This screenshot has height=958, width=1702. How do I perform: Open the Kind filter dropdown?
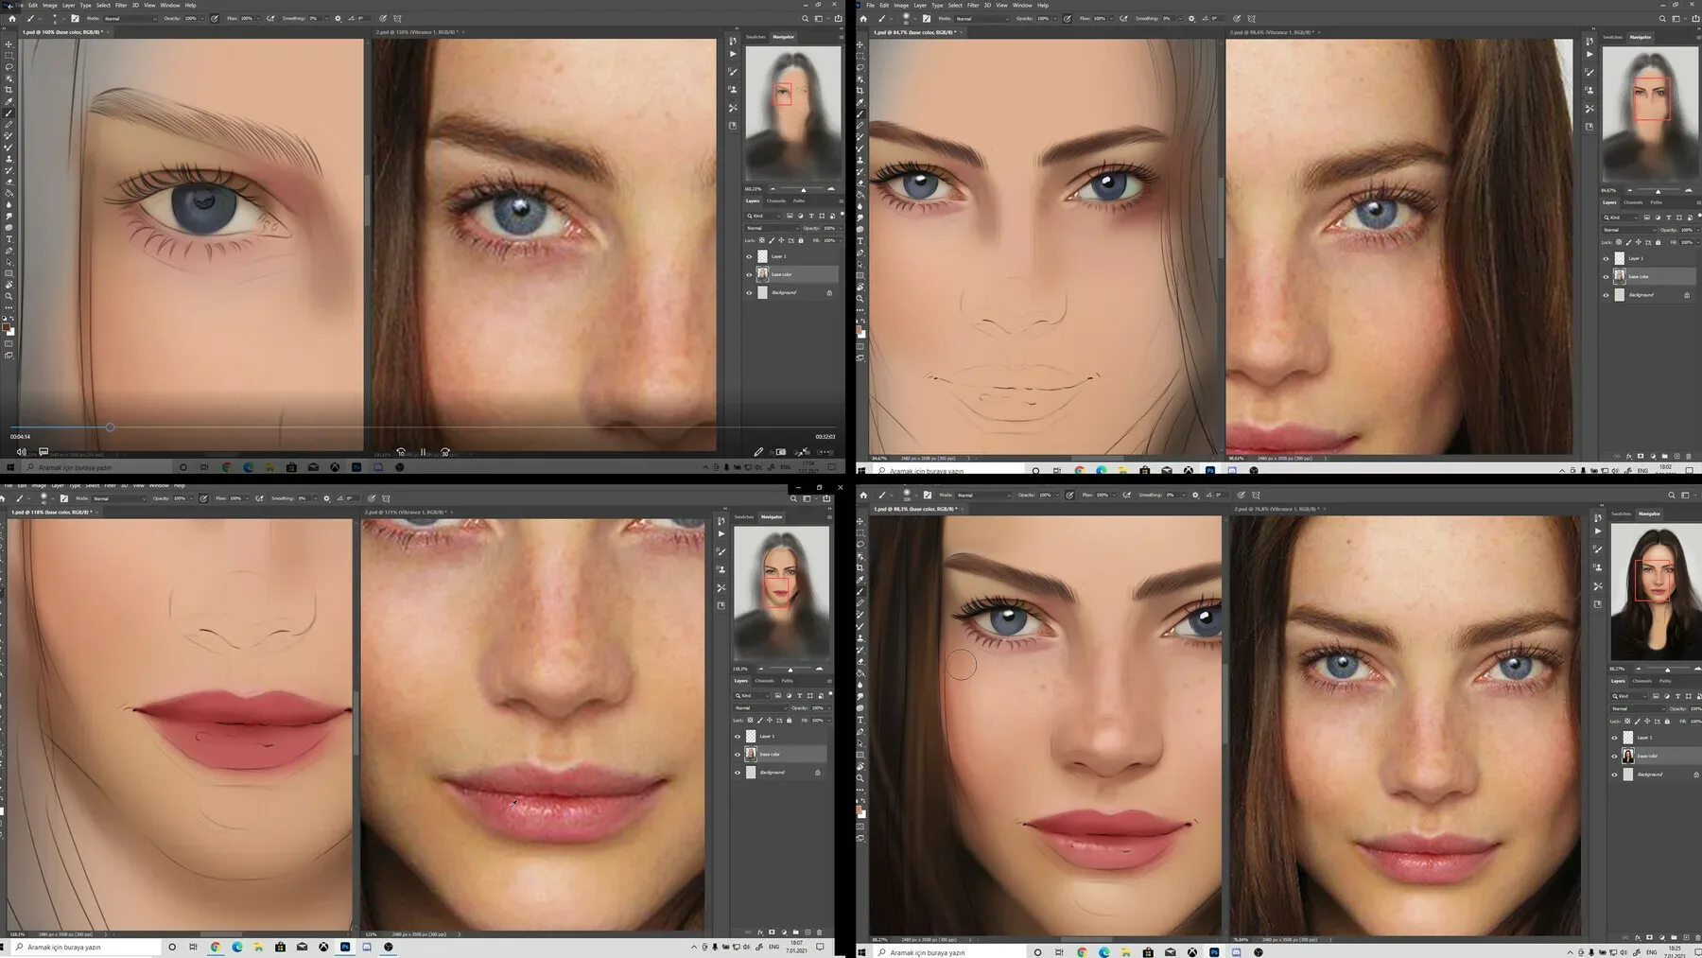pos(764,216)
